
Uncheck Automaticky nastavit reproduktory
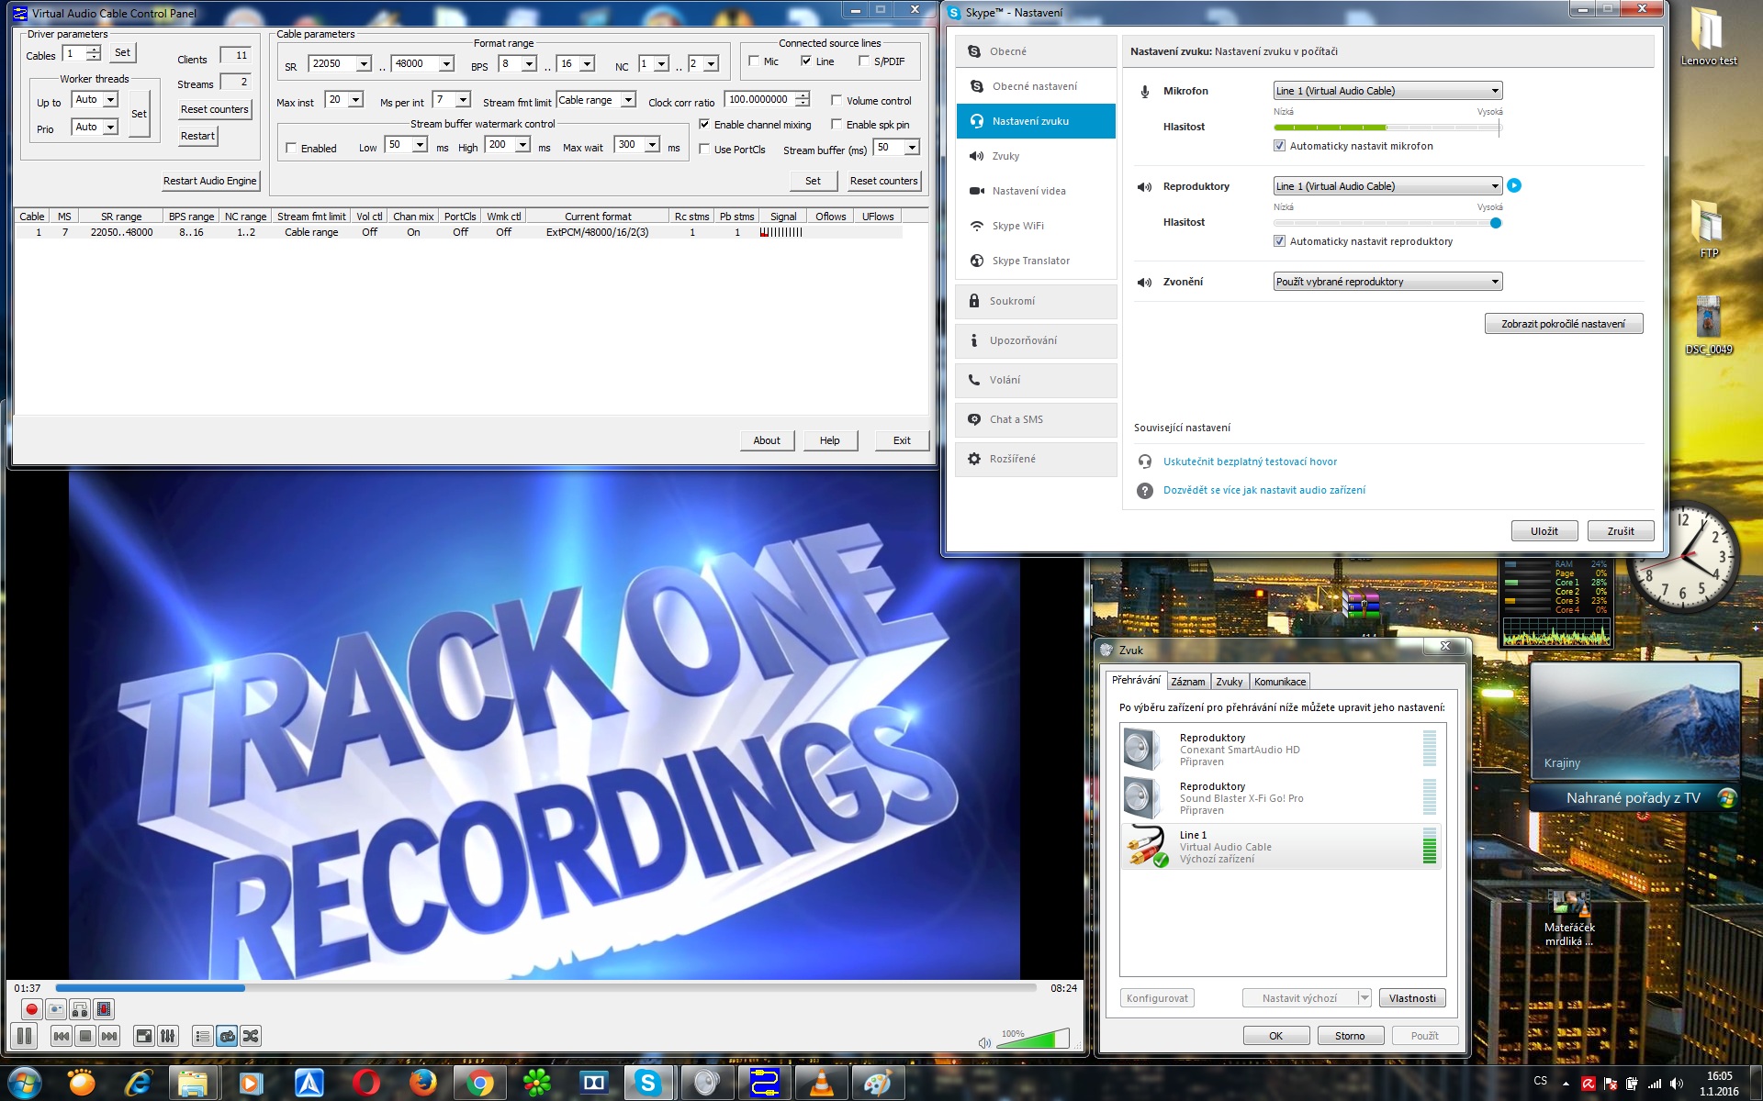[1279, 241]
